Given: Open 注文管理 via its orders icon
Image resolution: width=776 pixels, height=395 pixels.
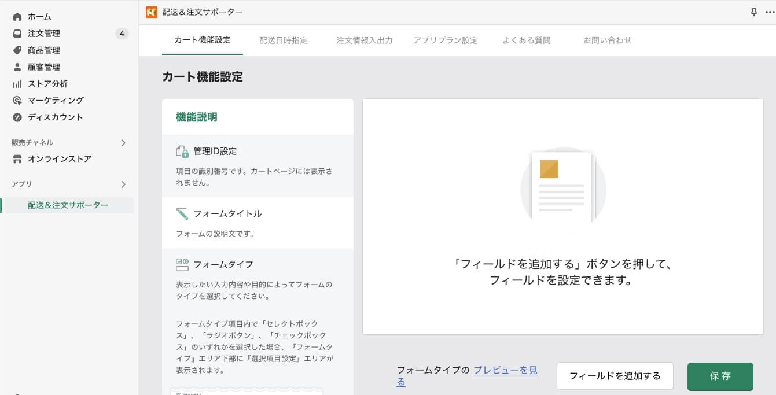Looking at the screenshot, I should tap(16, 33).
